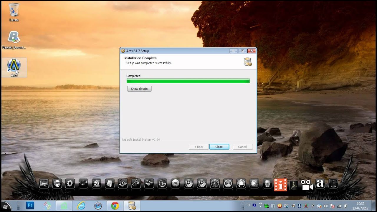The width and height of the screenshot is (377, 212).
Task: Open the white video camera dock icon
Action: [307, 185]
